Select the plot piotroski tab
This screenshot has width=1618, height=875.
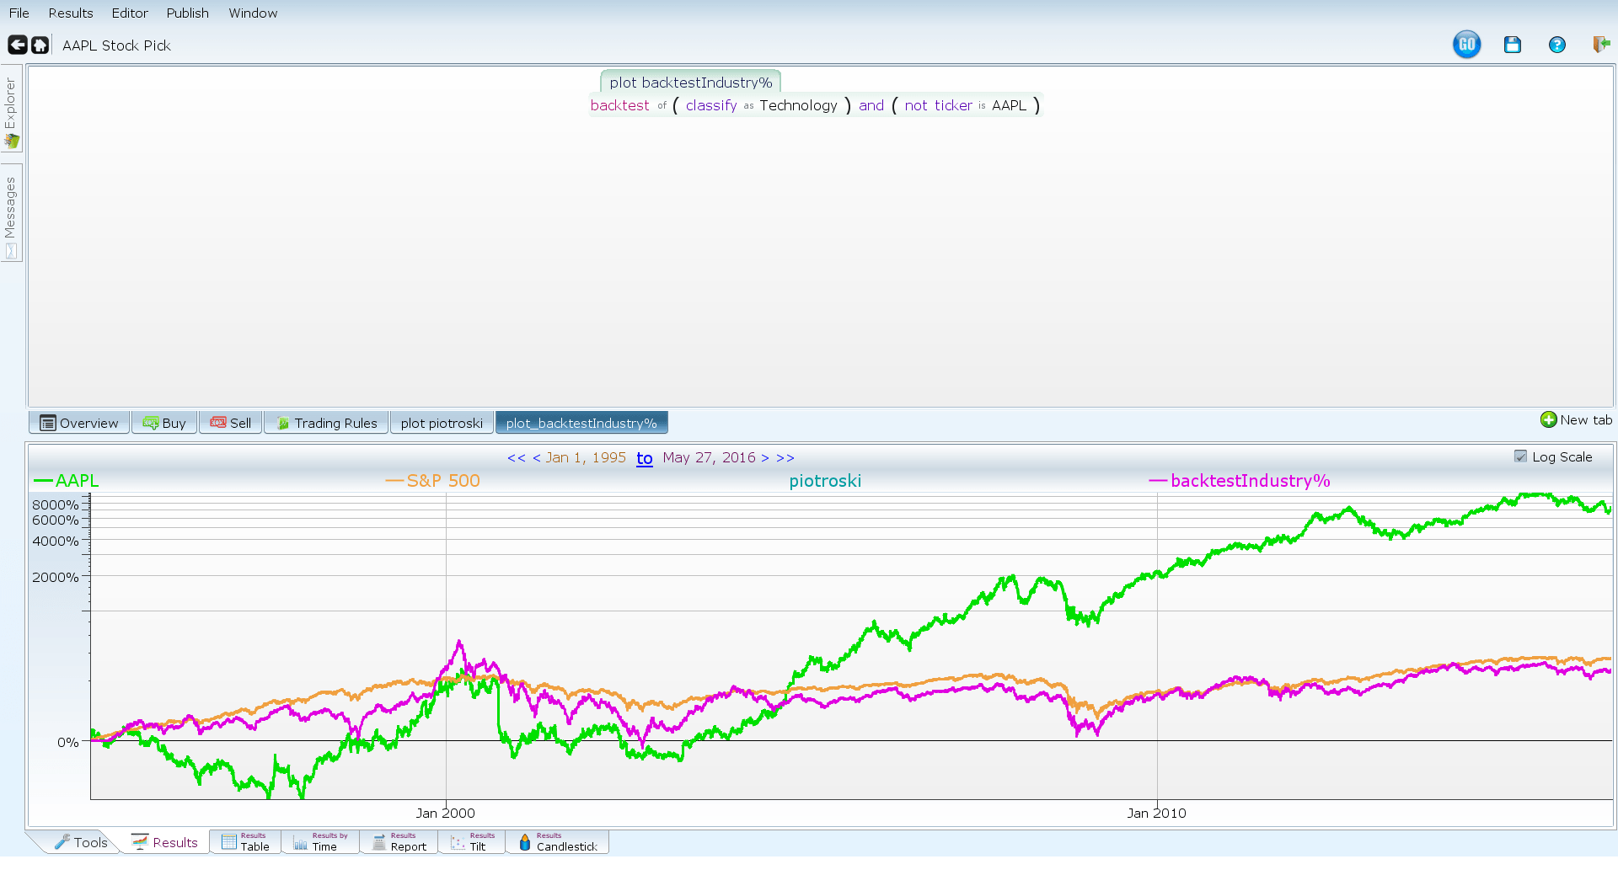pyautogui.click(x=442, y=423)
